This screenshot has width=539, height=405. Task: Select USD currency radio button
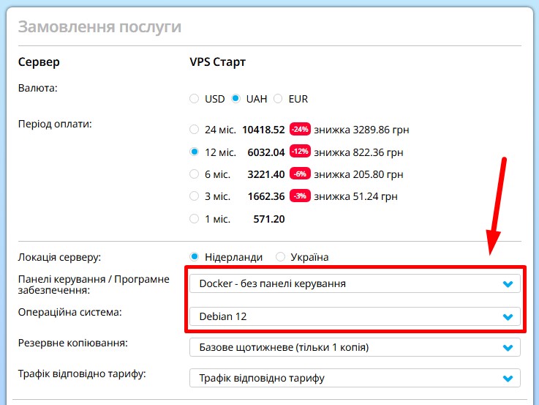pyautogui.click(x=195, y=99)
